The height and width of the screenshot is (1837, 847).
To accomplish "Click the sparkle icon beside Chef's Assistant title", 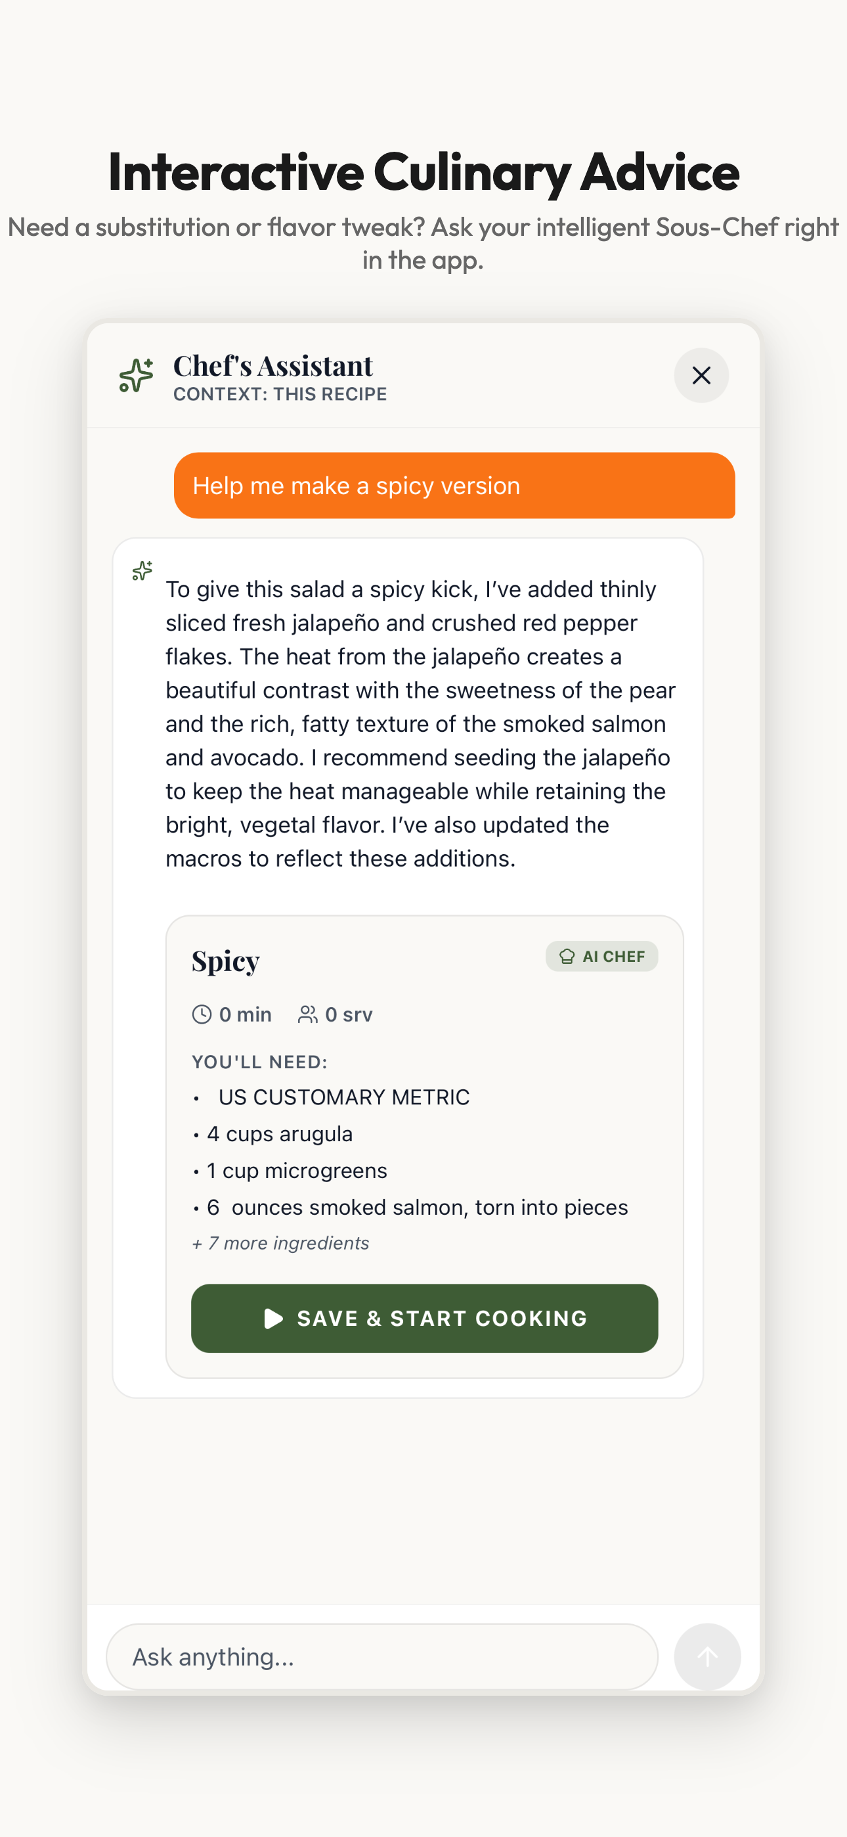I will point(136,375).
